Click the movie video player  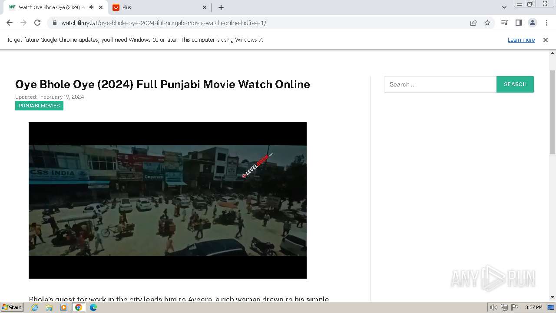coord(168,200)
